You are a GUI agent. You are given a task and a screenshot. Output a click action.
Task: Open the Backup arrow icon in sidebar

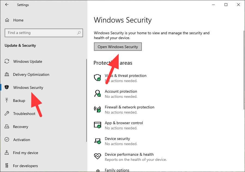pyautogui.click(x=7, y=101)
